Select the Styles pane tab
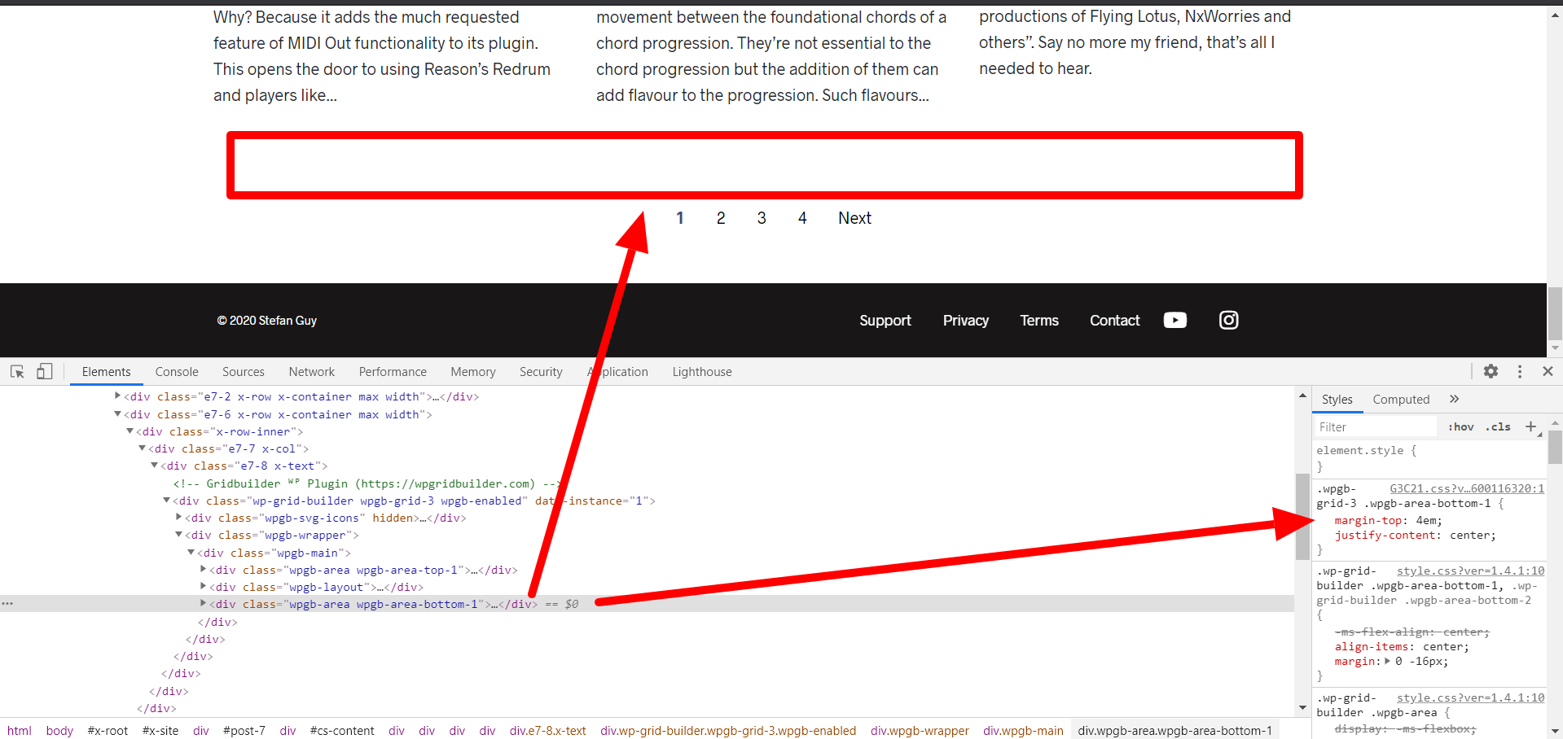 [x=1337, y=400]
